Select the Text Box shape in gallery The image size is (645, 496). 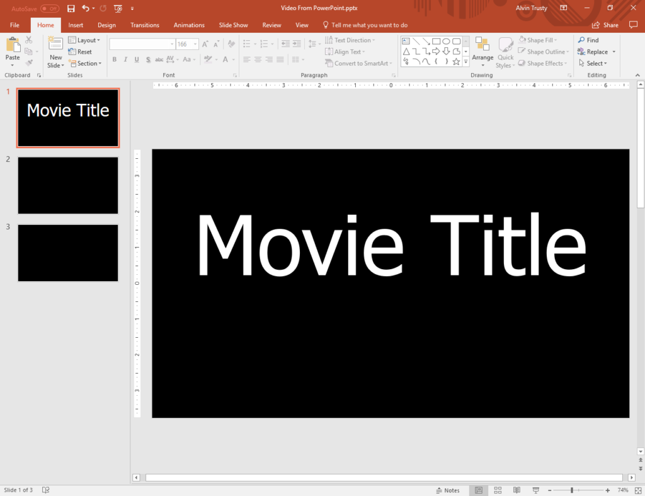click(406, 41)
